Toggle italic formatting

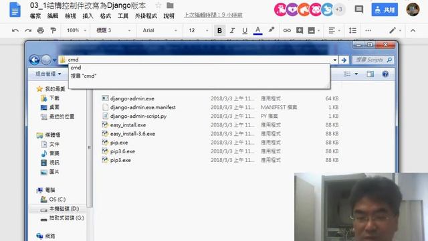click(x=232, y=30)
